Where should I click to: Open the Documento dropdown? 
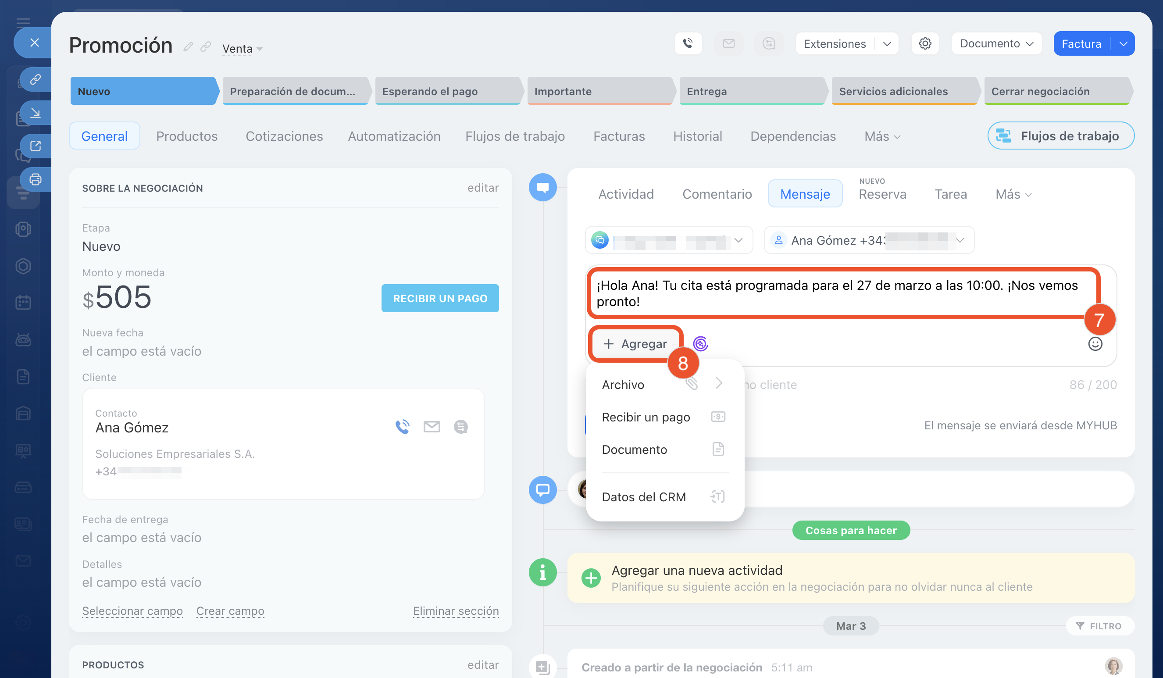(996, 44)
